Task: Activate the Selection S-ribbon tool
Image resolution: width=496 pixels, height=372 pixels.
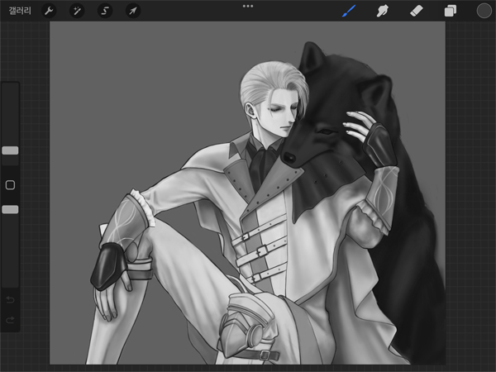Action: pos(105,11)
